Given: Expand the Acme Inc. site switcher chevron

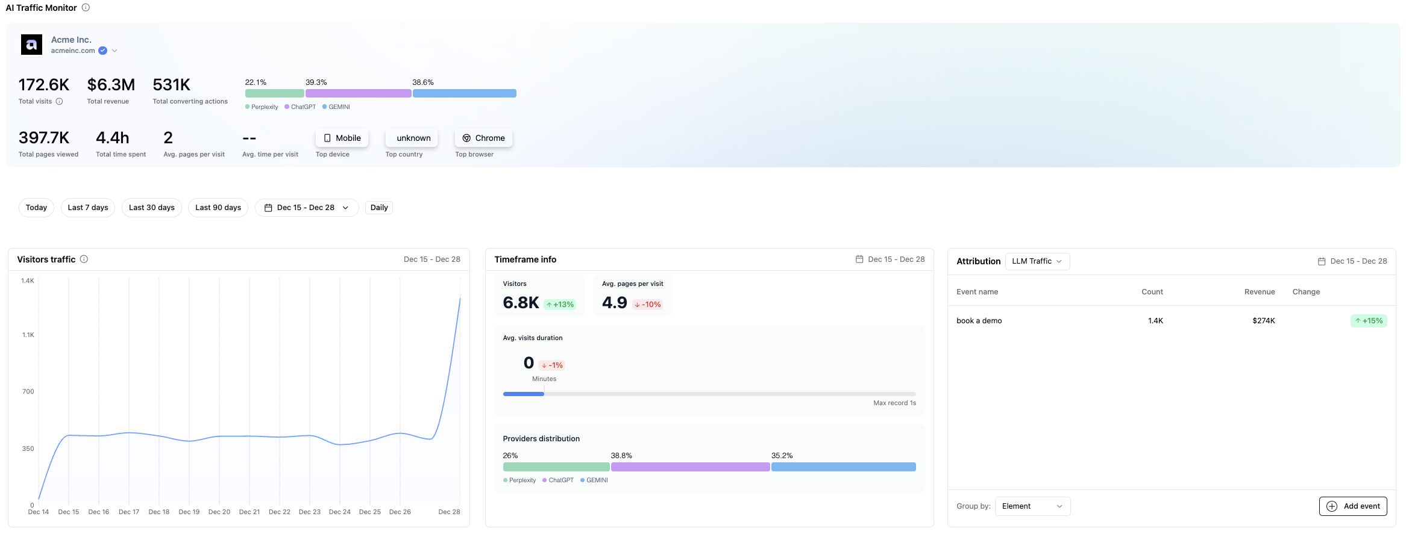Looking at the screenshot, I should (115, 51).
